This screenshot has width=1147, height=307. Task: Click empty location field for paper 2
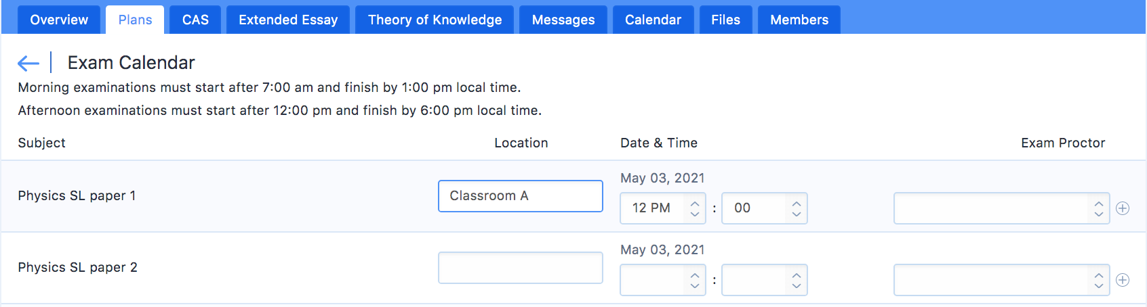(520, 268)
